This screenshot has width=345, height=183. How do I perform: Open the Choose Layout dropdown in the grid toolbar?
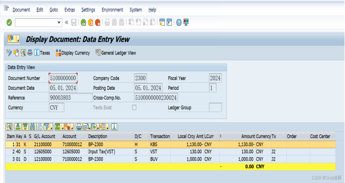(104, 127)
